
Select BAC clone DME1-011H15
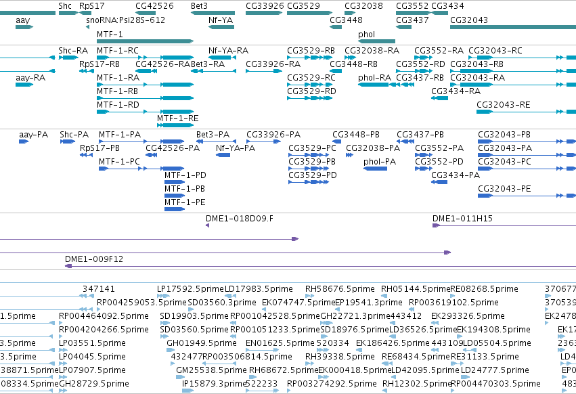pos(504,225)
